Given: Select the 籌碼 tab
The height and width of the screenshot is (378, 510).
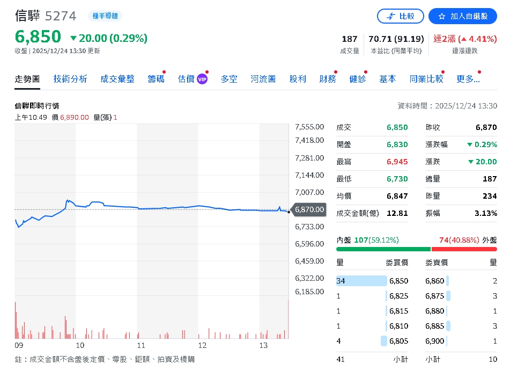Looking at the screenshot, I should [x=156, y=79].
